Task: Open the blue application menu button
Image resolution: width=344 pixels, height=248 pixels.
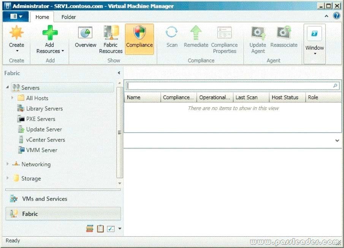Action: pyautogui.click(x=16, y=16)
